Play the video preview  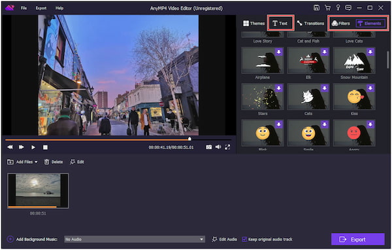[33, 147]
